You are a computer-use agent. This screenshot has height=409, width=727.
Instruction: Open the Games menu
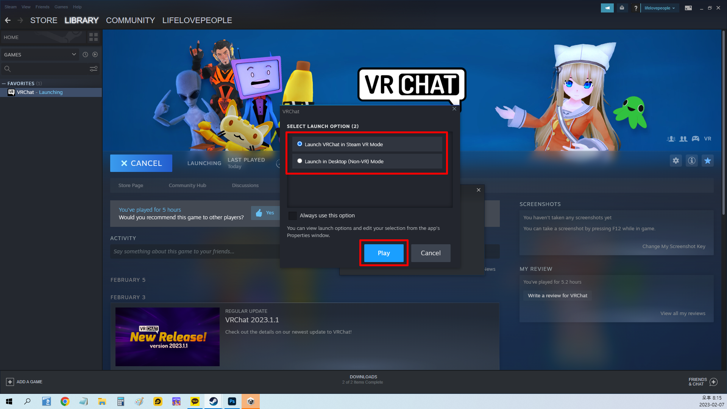(61, 7)
